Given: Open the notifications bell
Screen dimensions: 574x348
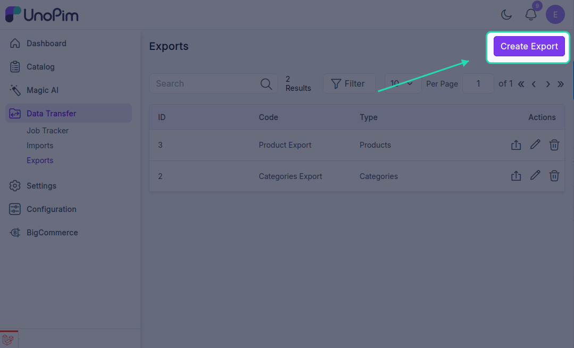Looking at the screenshot, I should 531,15.
